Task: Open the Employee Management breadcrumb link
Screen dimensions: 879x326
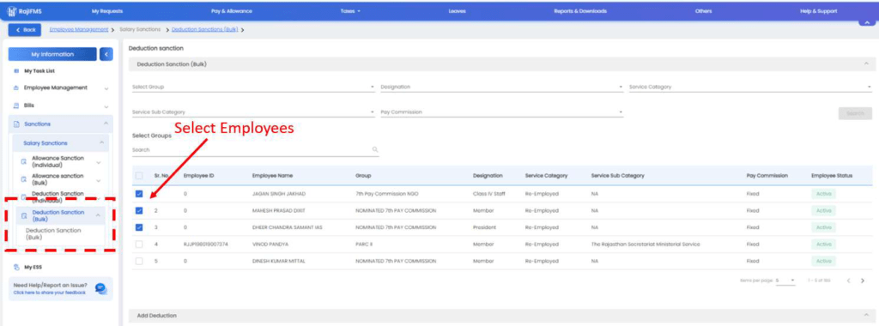Action: coord(78,29)
